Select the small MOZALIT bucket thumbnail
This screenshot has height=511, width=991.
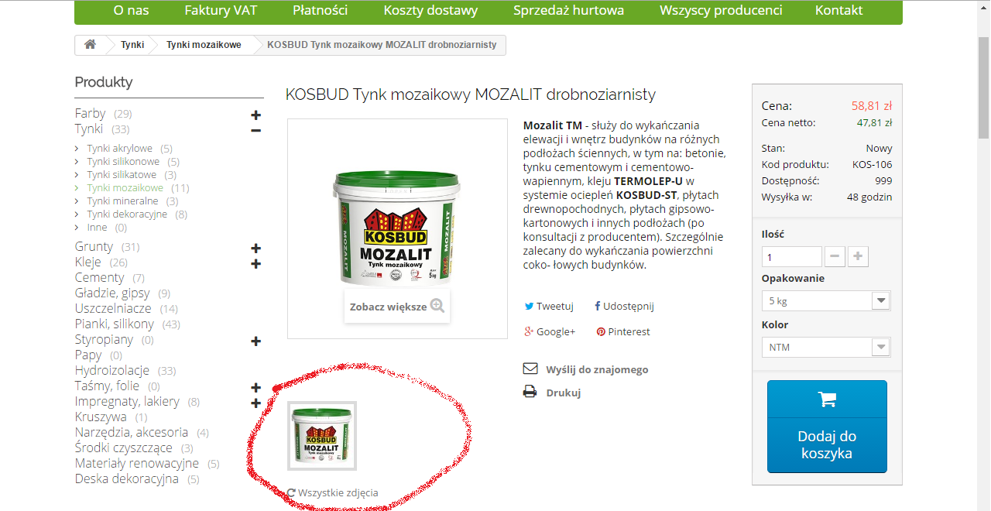(322, 436)
